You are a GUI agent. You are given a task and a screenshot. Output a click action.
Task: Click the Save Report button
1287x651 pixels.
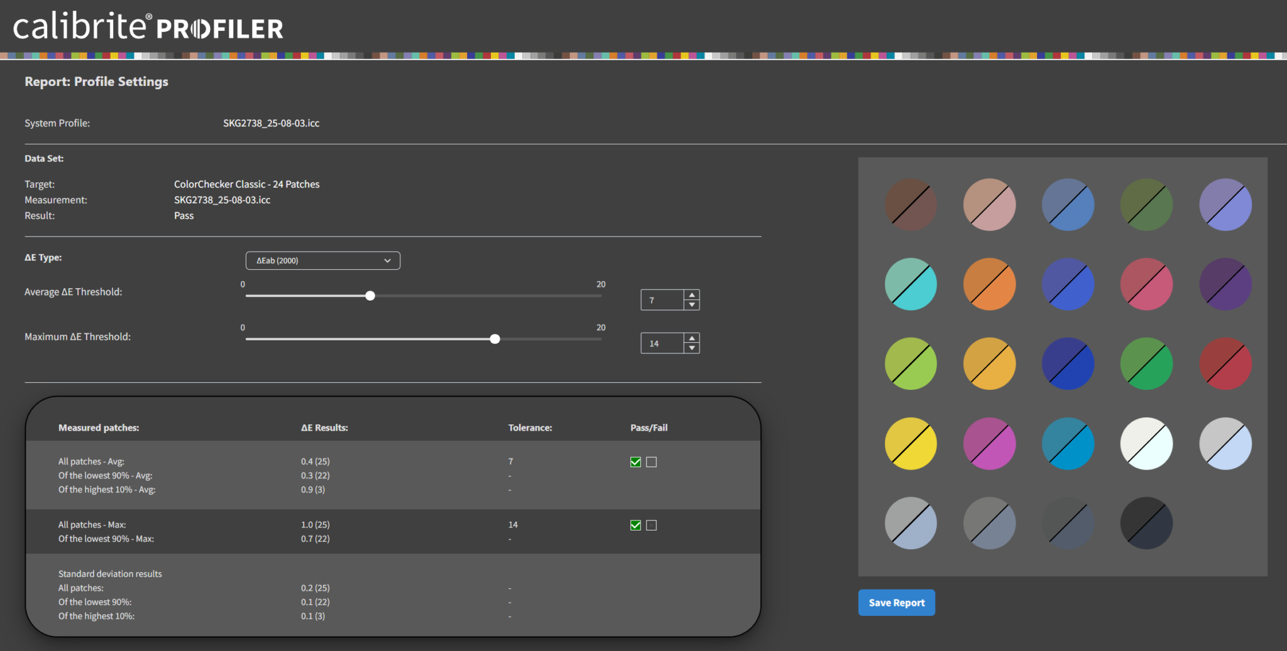tap(896, 603)
